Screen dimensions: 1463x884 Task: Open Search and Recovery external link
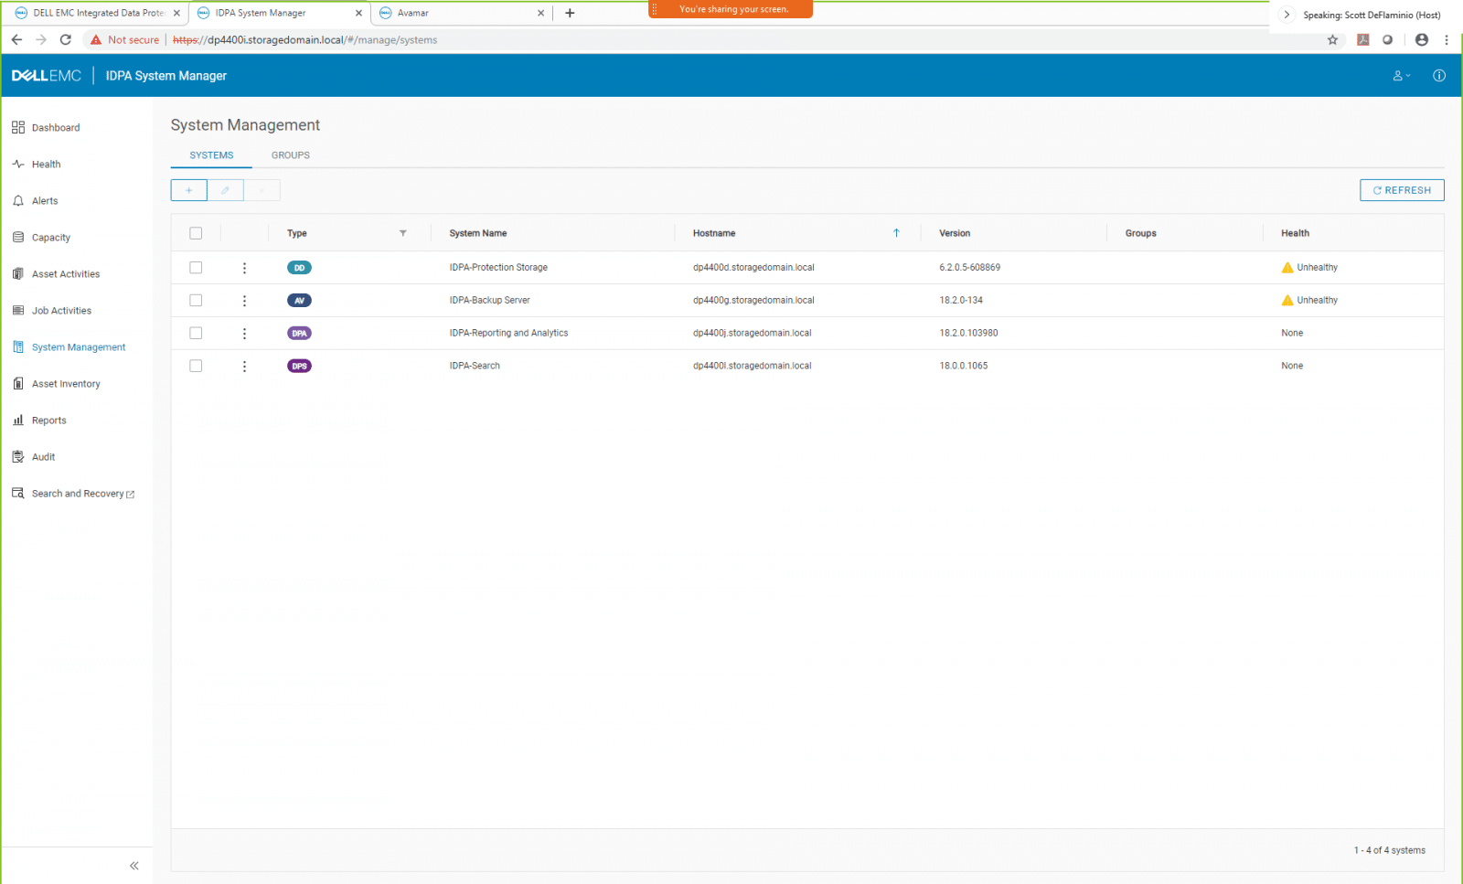(x=73, y=494)
